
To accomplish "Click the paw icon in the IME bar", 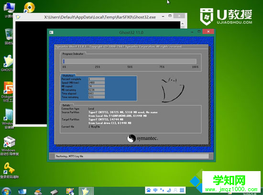I will tap(149, 190).
